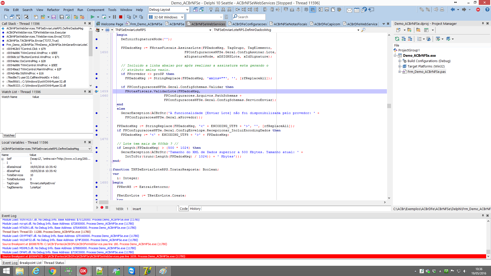Screen dimensions: 491x276
Task: Click the Event Log scrollbar thumb
Action: pyautogui.click(x=488, y=252)
